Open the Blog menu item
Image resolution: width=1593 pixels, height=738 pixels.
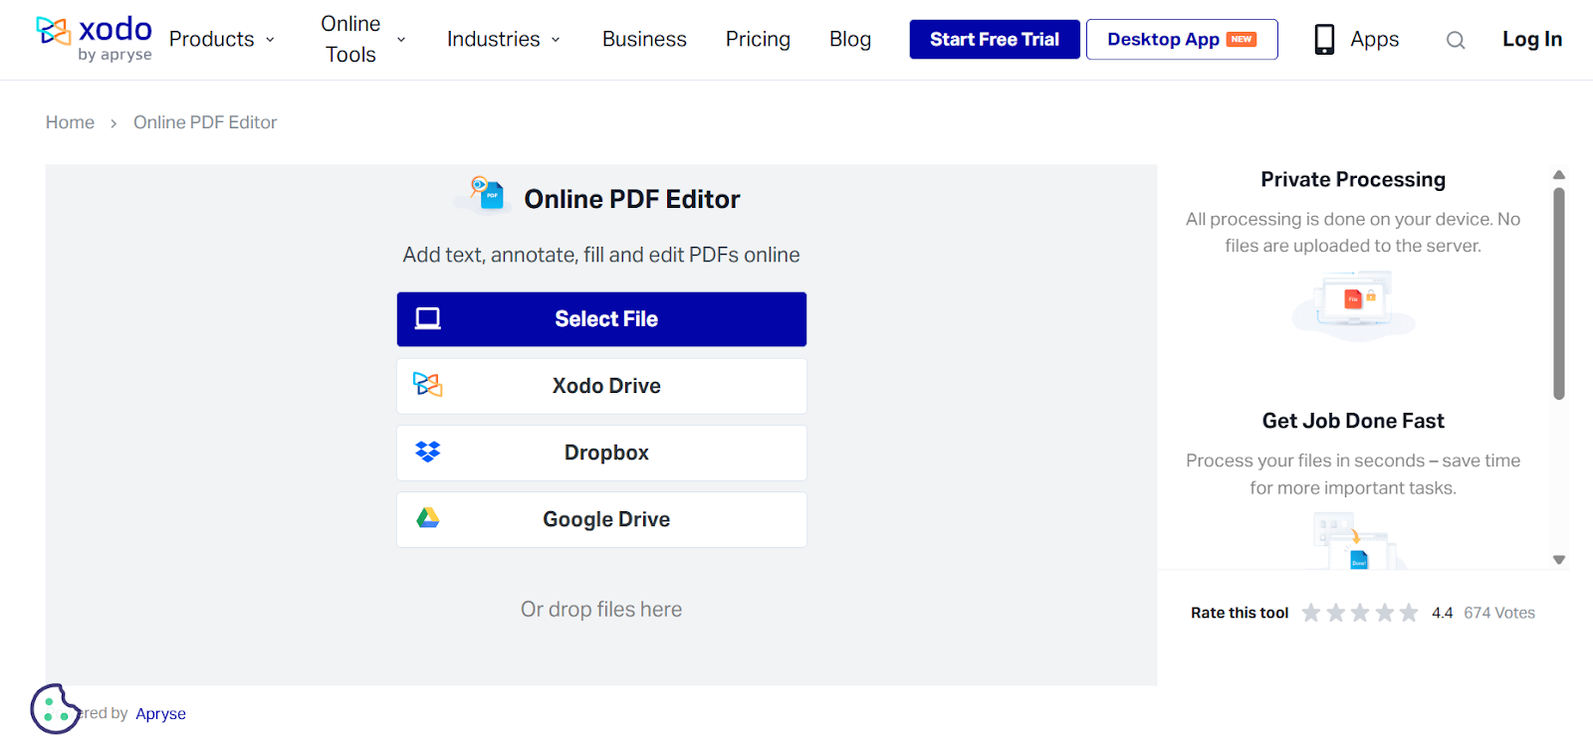(849, 39)
